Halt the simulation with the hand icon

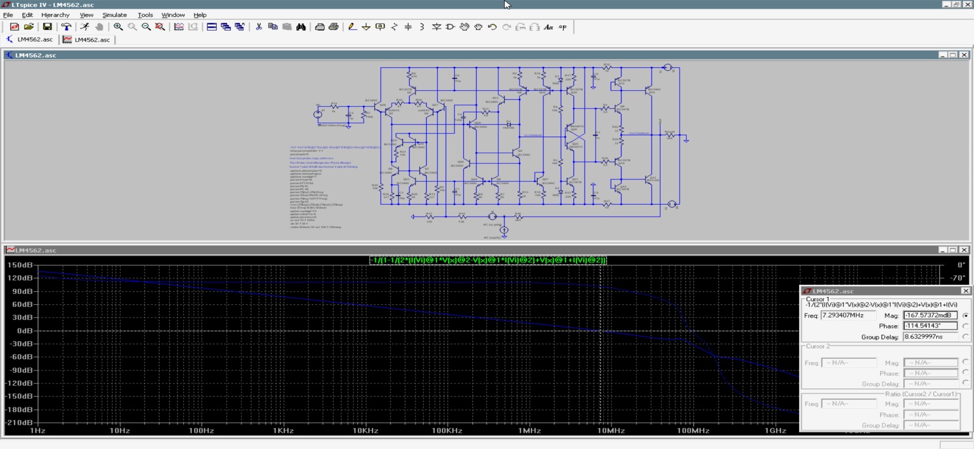coord(99,27)
